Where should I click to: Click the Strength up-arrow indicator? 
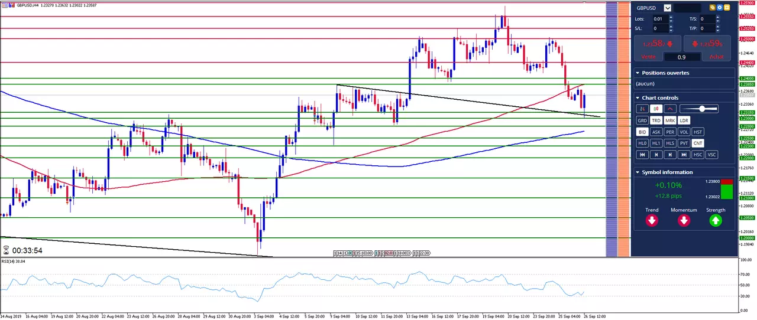point(716,221)
